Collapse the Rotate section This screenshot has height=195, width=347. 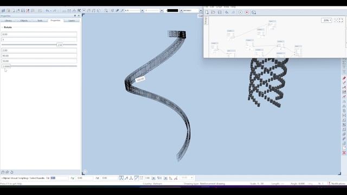pyautogui.click(x=2, y=27)
